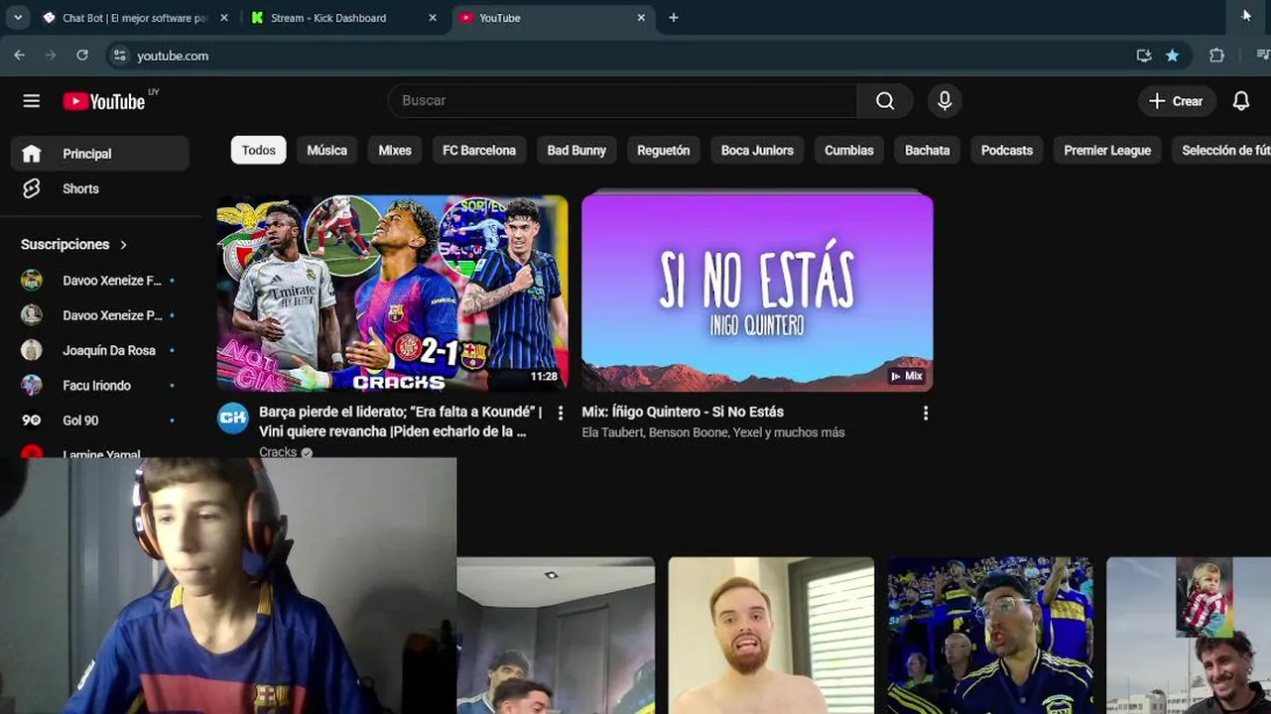The width and height of the screenshot is (1271, 714).
Task: Open the notifications bell
Action: point(1241,101)
